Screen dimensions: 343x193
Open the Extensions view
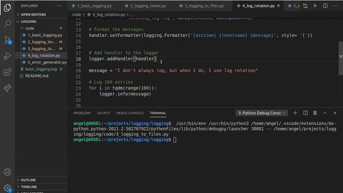click(x=7, y=72)
